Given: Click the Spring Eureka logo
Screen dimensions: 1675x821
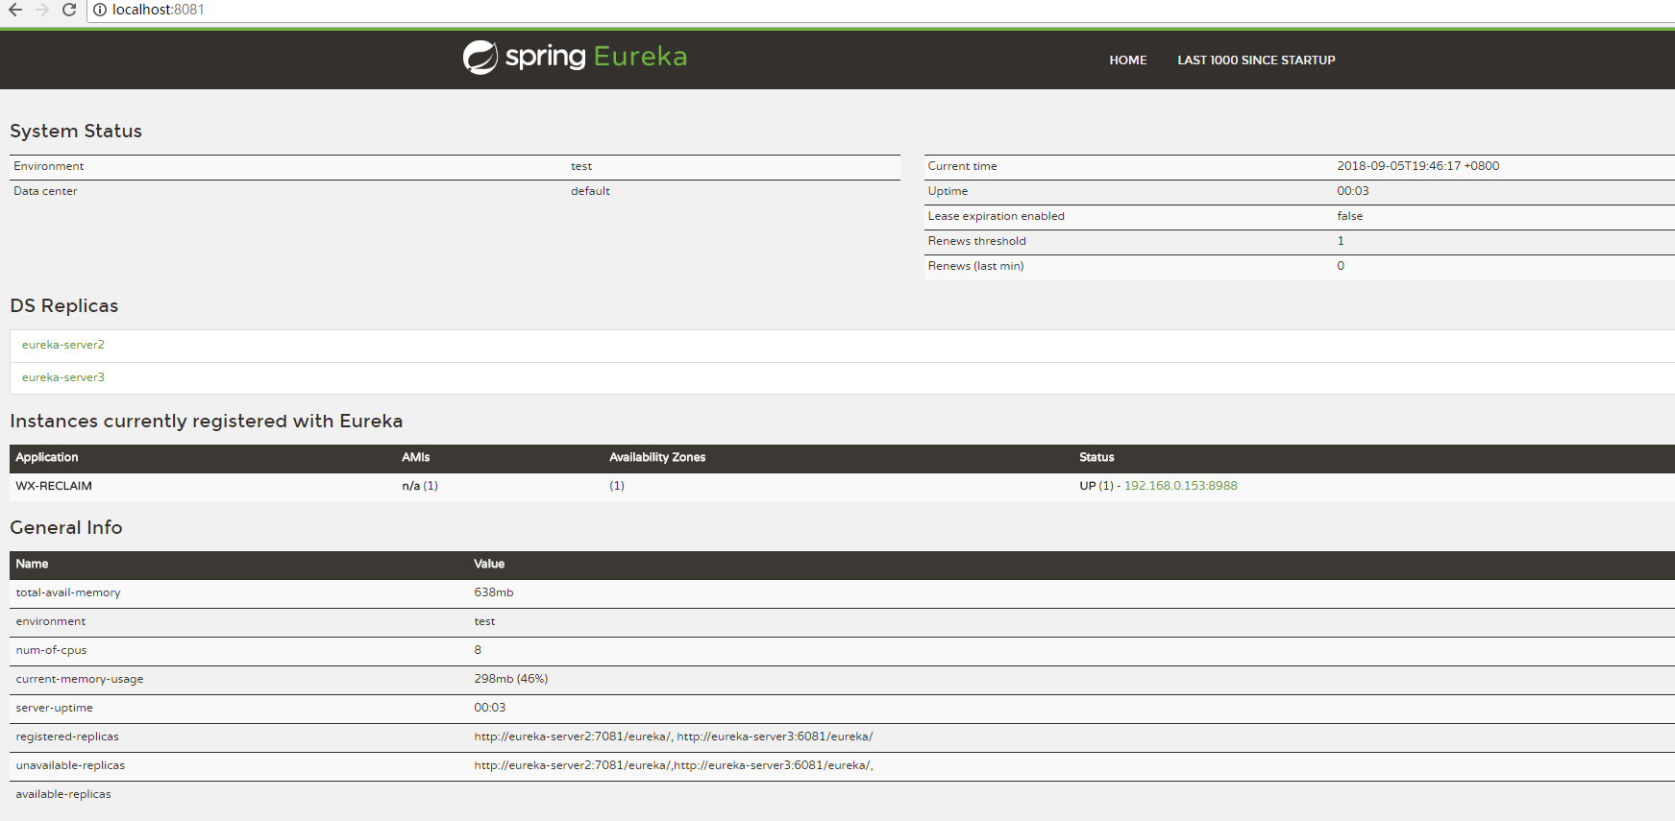Looking at the screenshot, I should [575, 58].
